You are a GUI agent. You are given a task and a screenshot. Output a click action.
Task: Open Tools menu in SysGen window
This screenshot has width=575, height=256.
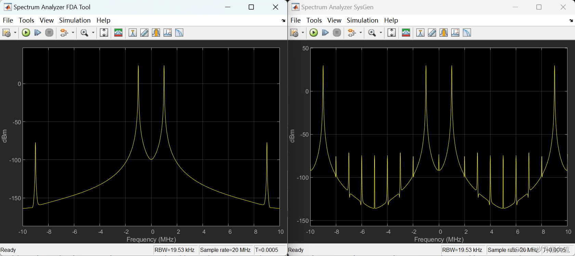(x=314, y=21)
